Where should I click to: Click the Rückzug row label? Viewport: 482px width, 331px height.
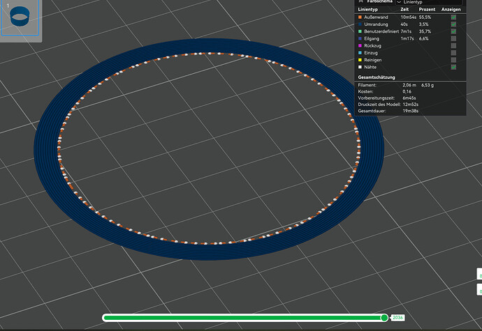point(372,46)
